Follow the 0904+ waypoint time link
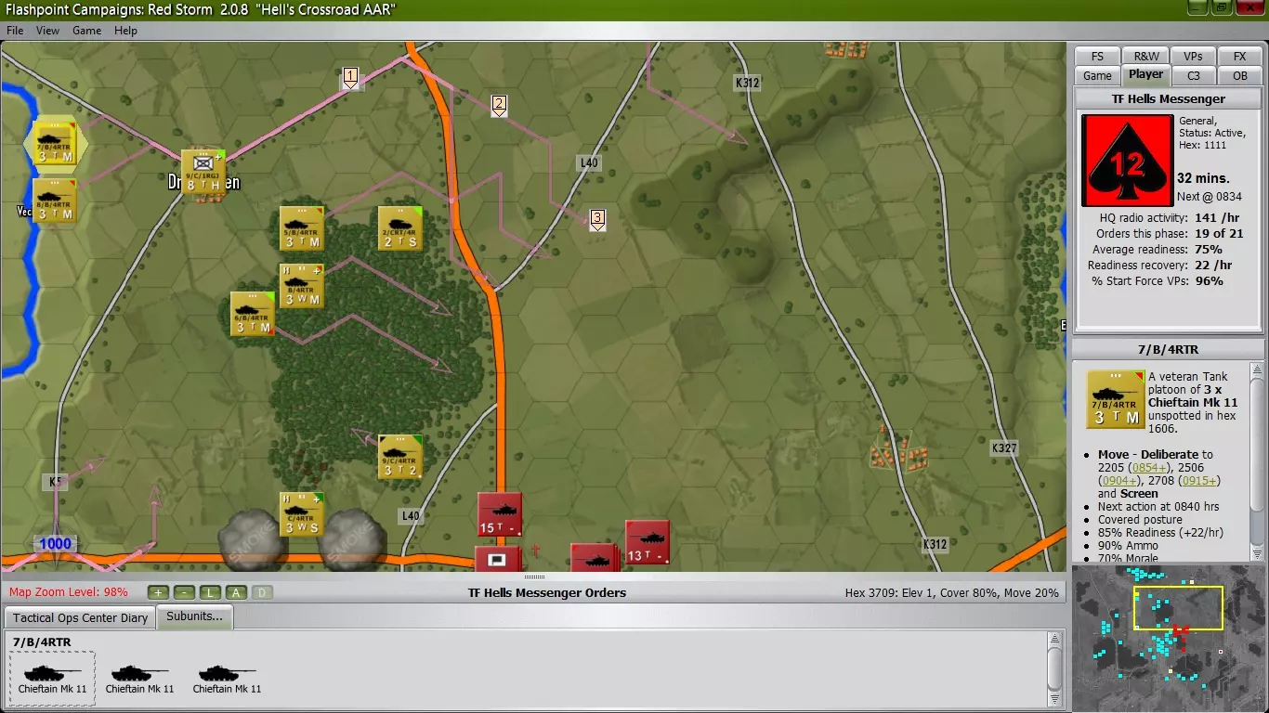The height and width of the screenshot is (713, 1269). click(1117, 481)
